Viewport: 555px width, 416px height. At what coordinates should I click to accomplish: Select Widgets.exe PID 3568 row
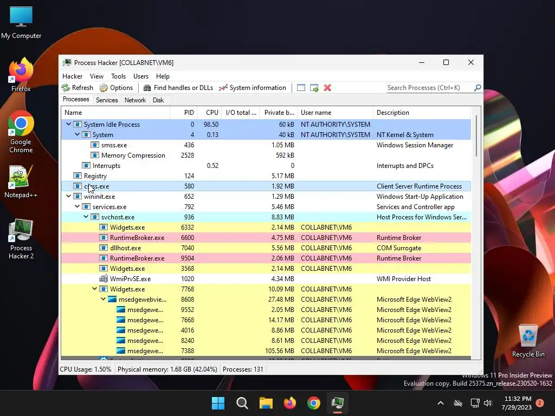[266, 269]
